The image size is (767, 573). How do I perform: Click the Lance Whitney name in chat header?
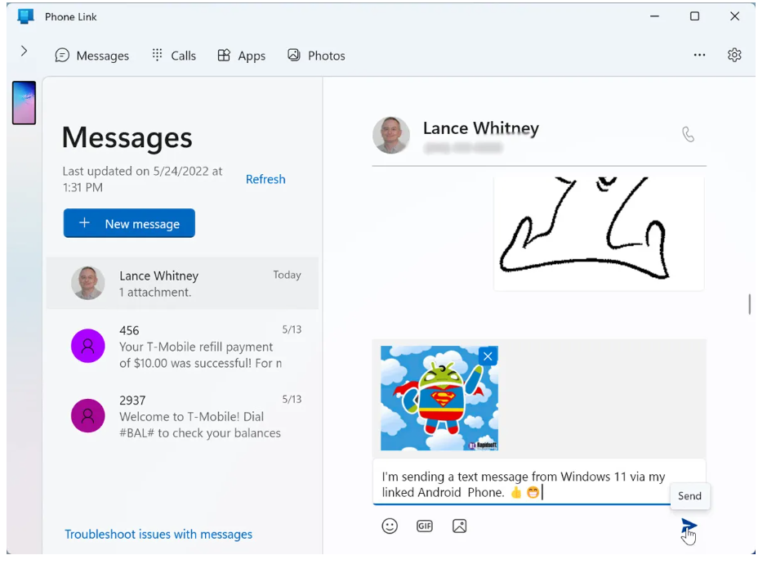pos(481,128)
